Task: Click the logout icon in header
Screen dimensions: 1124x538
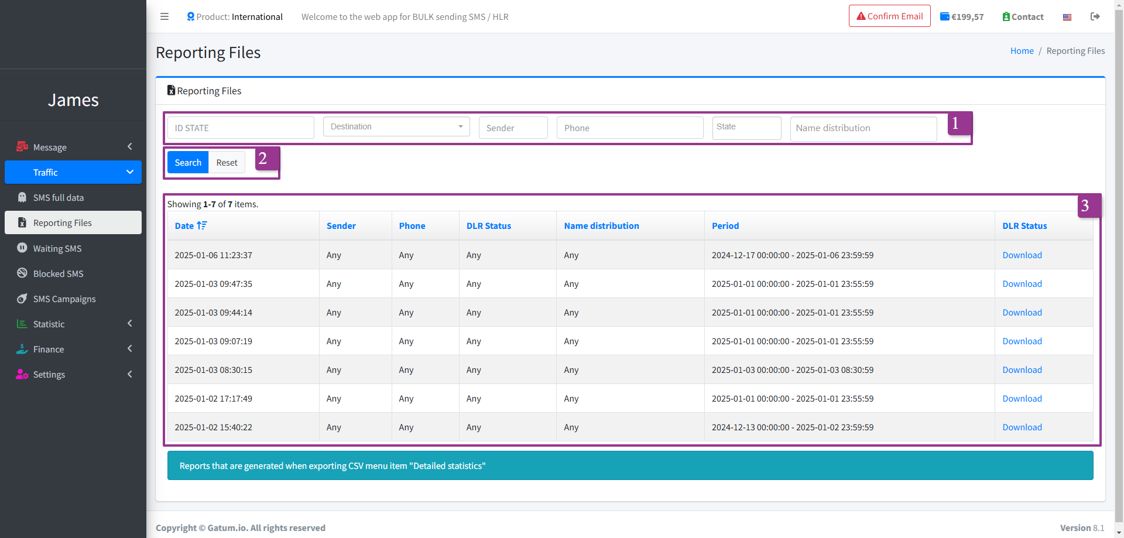Action: point(1095,16)
